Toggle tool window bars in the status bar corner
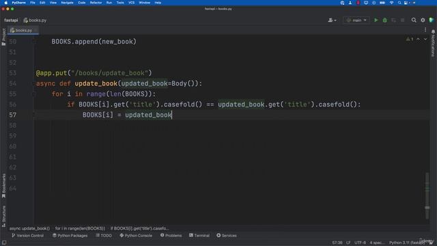This screenshot has width=437, height=246. click(4, 243)
